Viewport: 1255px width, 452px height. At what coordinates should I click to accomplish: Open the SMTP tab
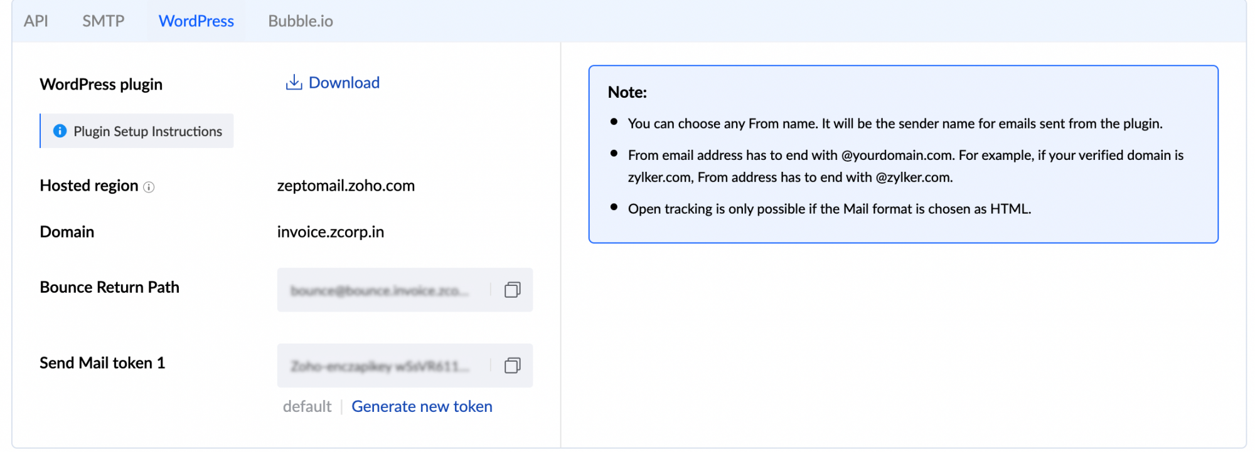tap(102, 21)
